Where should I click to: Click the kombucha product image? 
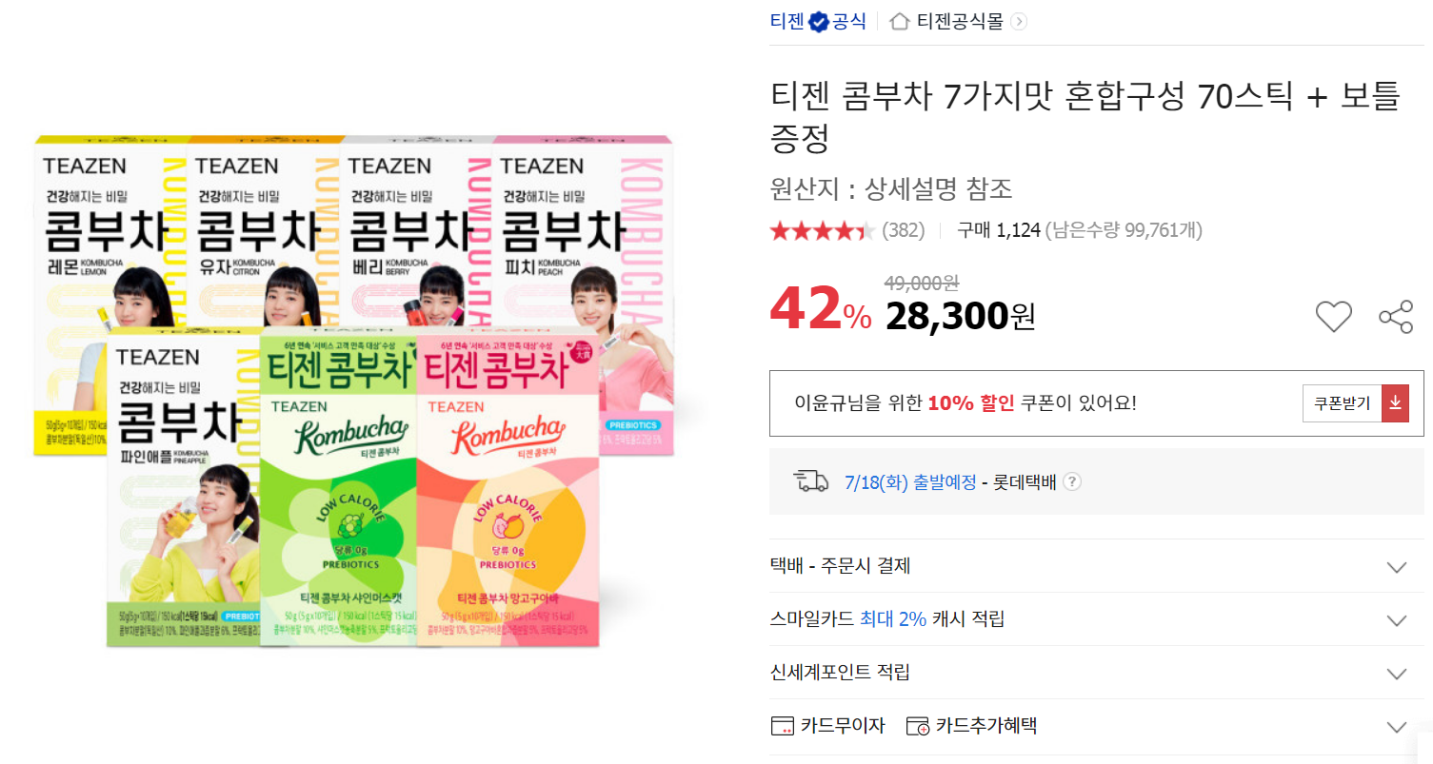tap(355, 391)
